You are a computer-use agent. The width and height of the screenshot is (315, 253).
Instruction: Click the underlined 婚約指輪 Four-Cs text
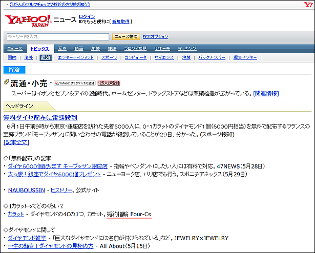click(x=129, y=215)
